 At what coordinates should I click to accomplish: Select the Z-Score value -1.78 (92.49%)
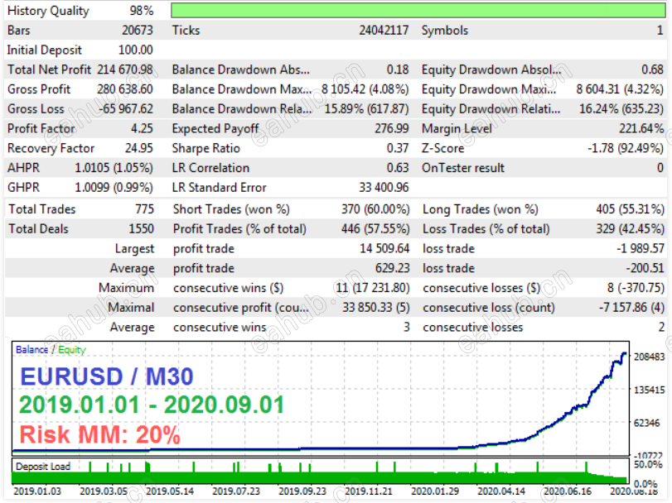click(626, 148)
